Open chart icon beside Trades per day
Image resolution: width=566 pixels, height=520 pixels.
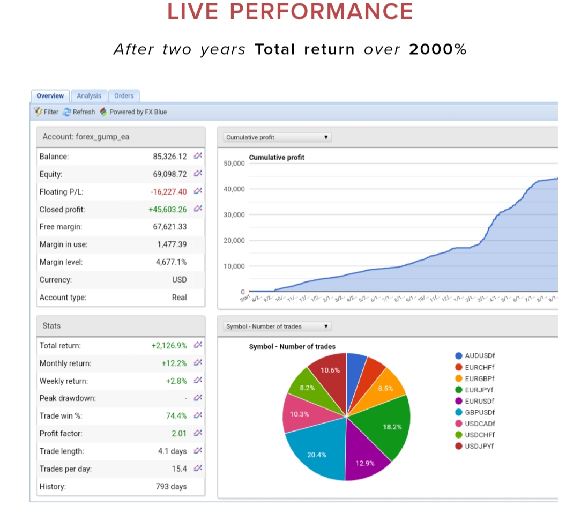point(198,469)
